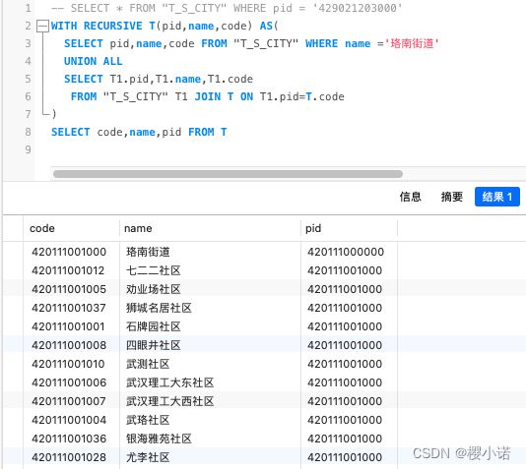Select name cell 四眼井社区

(x=154, y=345)
